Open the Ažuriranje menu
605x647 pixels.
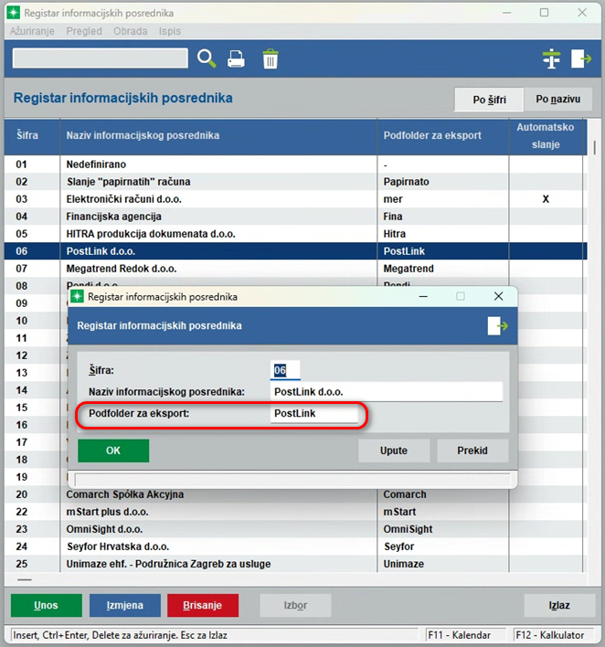click(32, 31)
